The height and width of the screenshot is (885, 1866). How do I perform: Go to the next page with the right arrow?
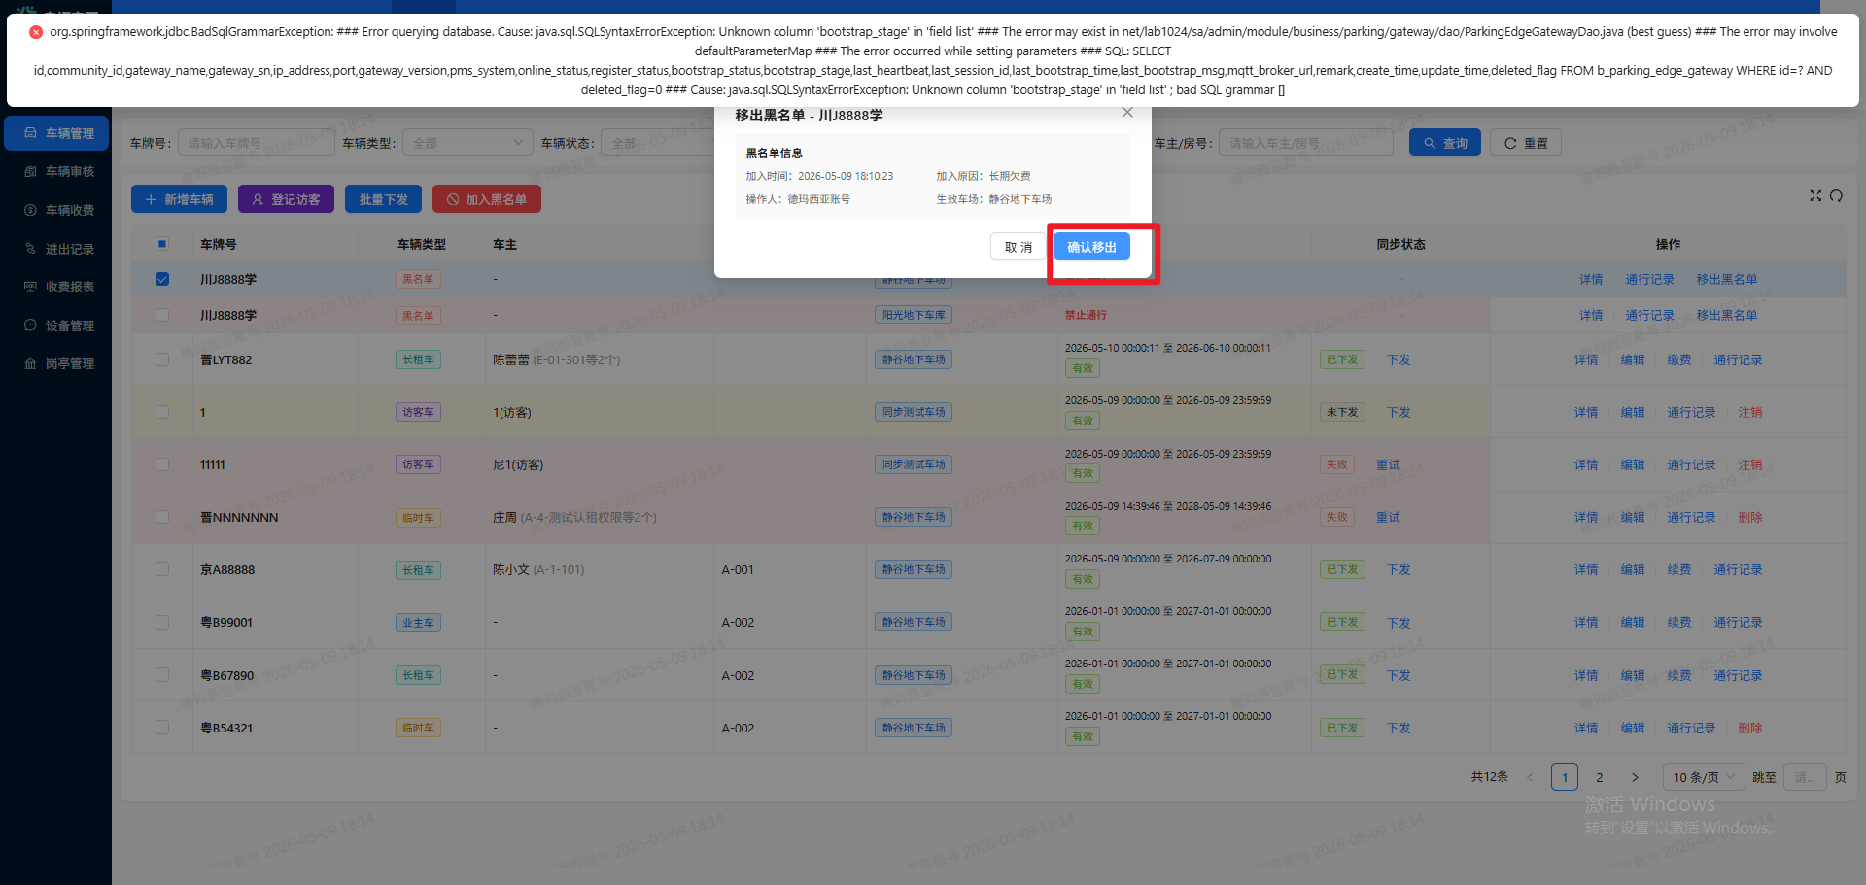pos(1635,777)
